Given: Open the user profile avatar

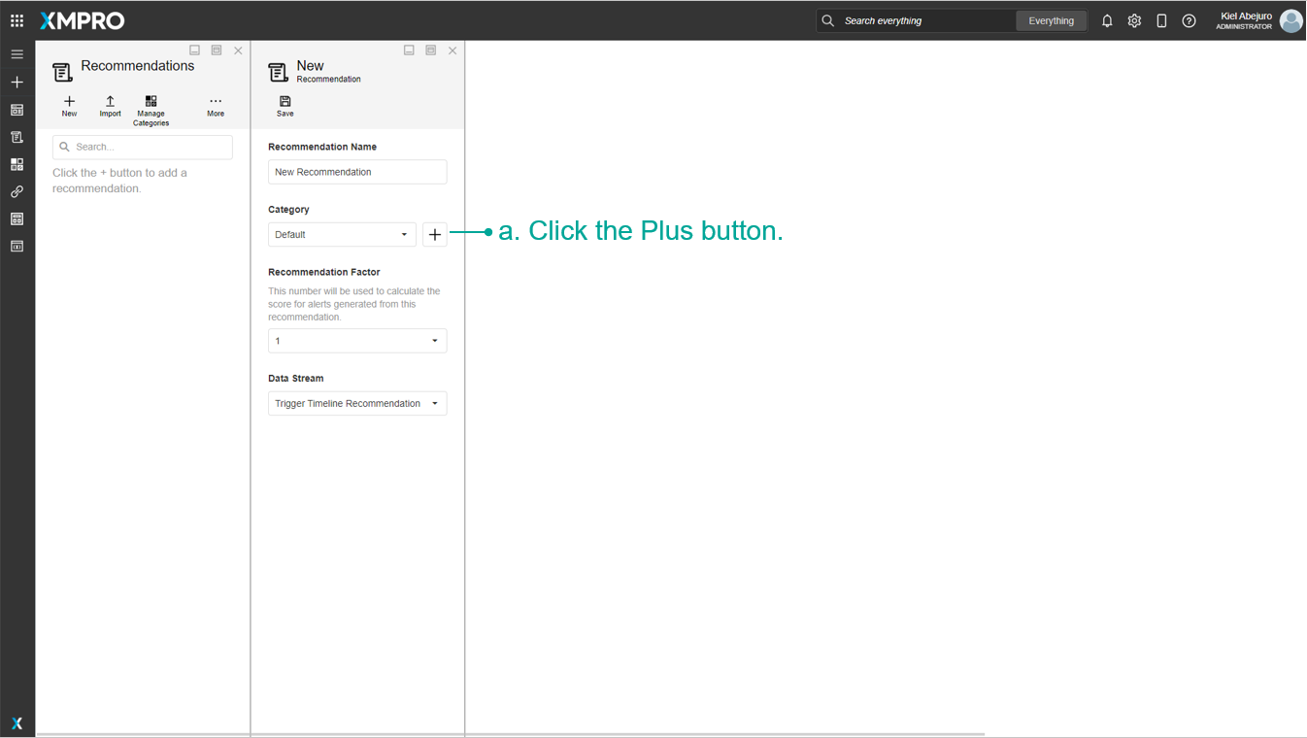Looking at the screenshot, I should 1290,20.
